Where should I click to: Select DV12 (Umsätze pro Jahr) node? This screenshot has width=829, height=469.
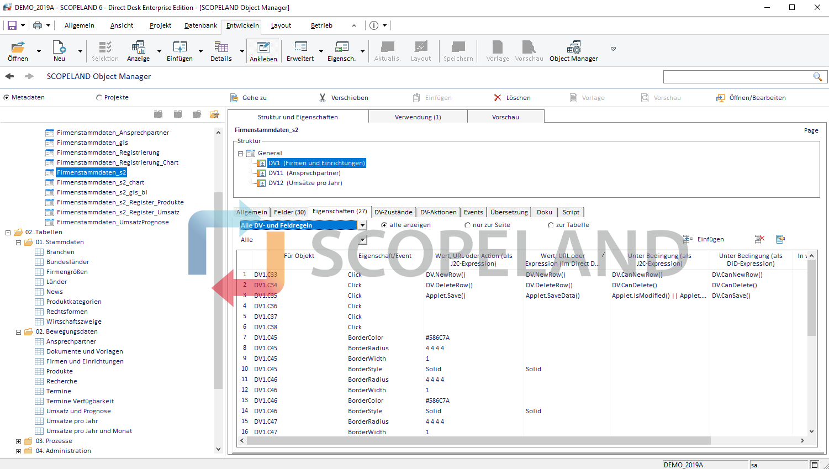tap(305, 183)
